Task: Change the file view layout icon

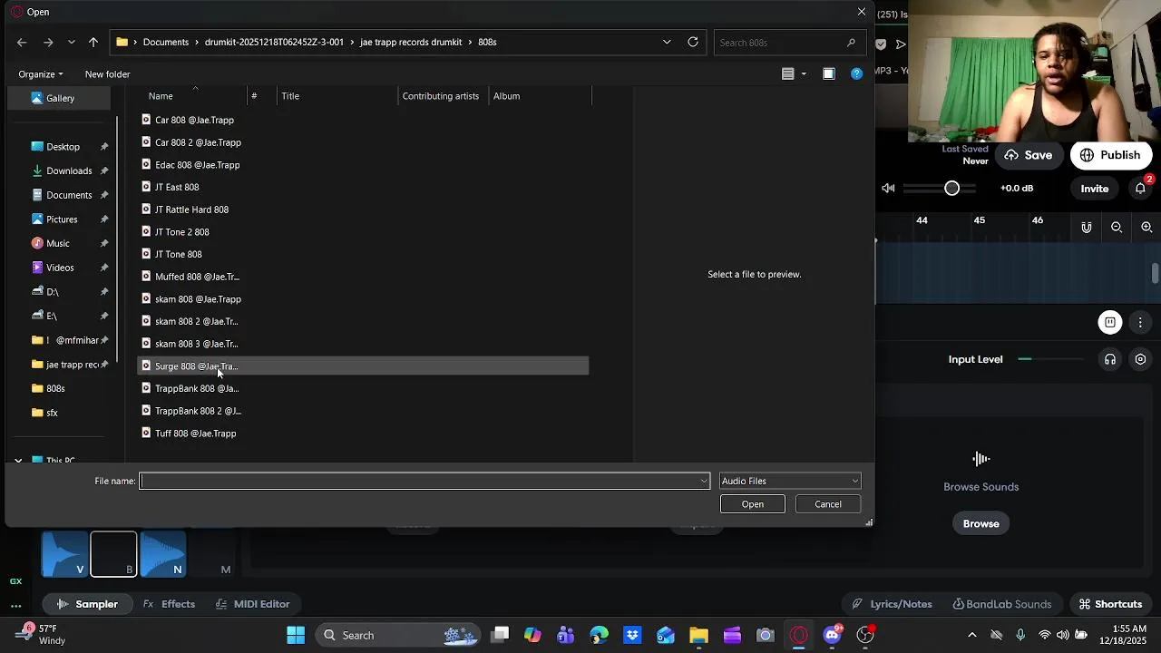Action: [787, 74]
